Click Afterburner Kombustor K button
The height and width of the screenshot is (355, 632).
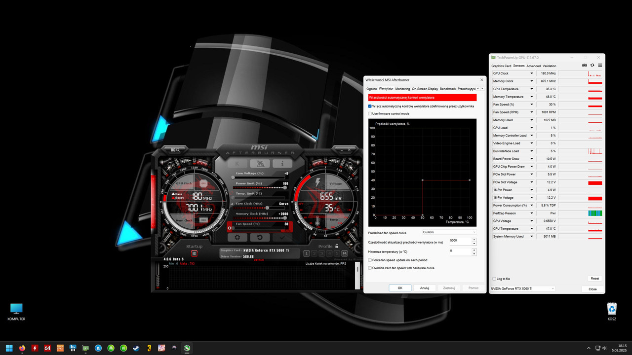coord(237,164)
